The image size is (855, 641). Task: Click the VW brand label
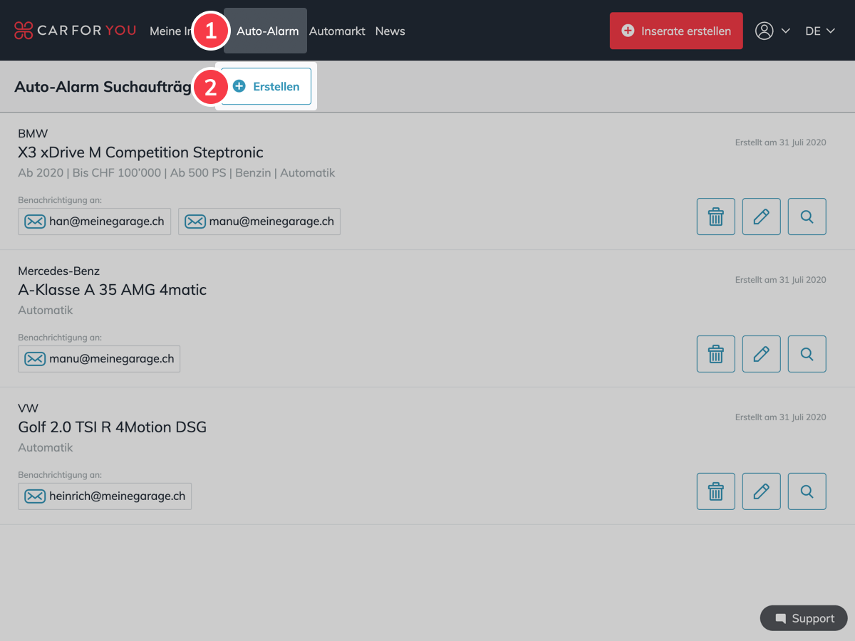click(28, 408)
